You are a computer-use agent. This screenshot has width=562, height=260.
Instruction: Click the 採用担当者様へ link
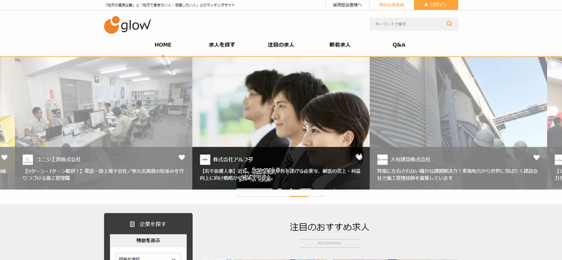tap(347, 5)
